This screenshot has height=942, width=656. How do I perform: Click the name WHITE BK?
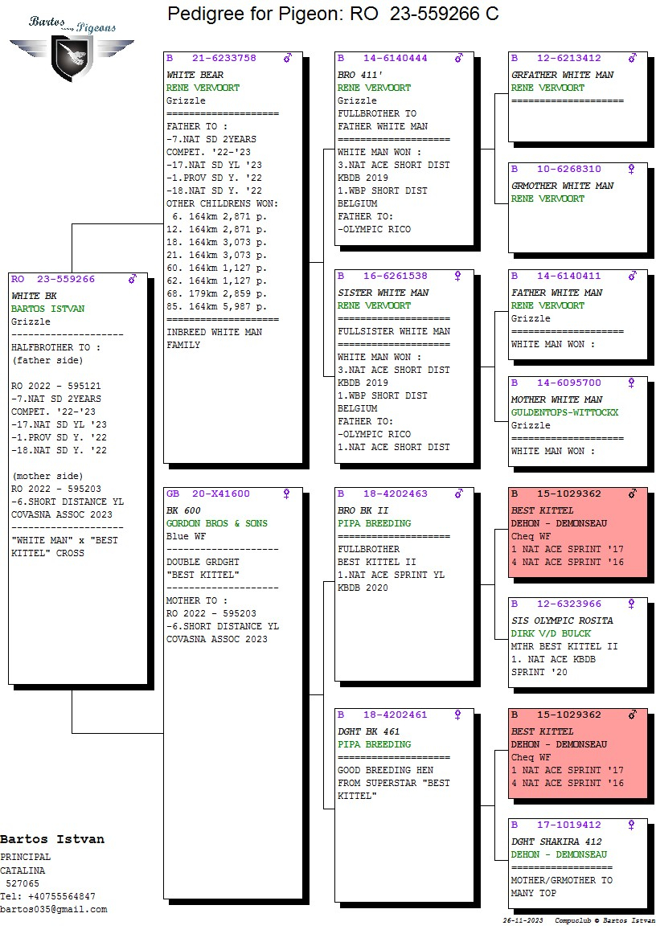click(34, 296)
